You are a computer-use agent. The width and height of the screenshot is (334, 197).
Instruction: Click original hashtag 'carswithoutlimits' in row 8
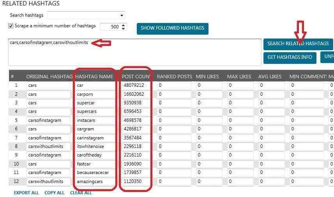pos(49,146)
